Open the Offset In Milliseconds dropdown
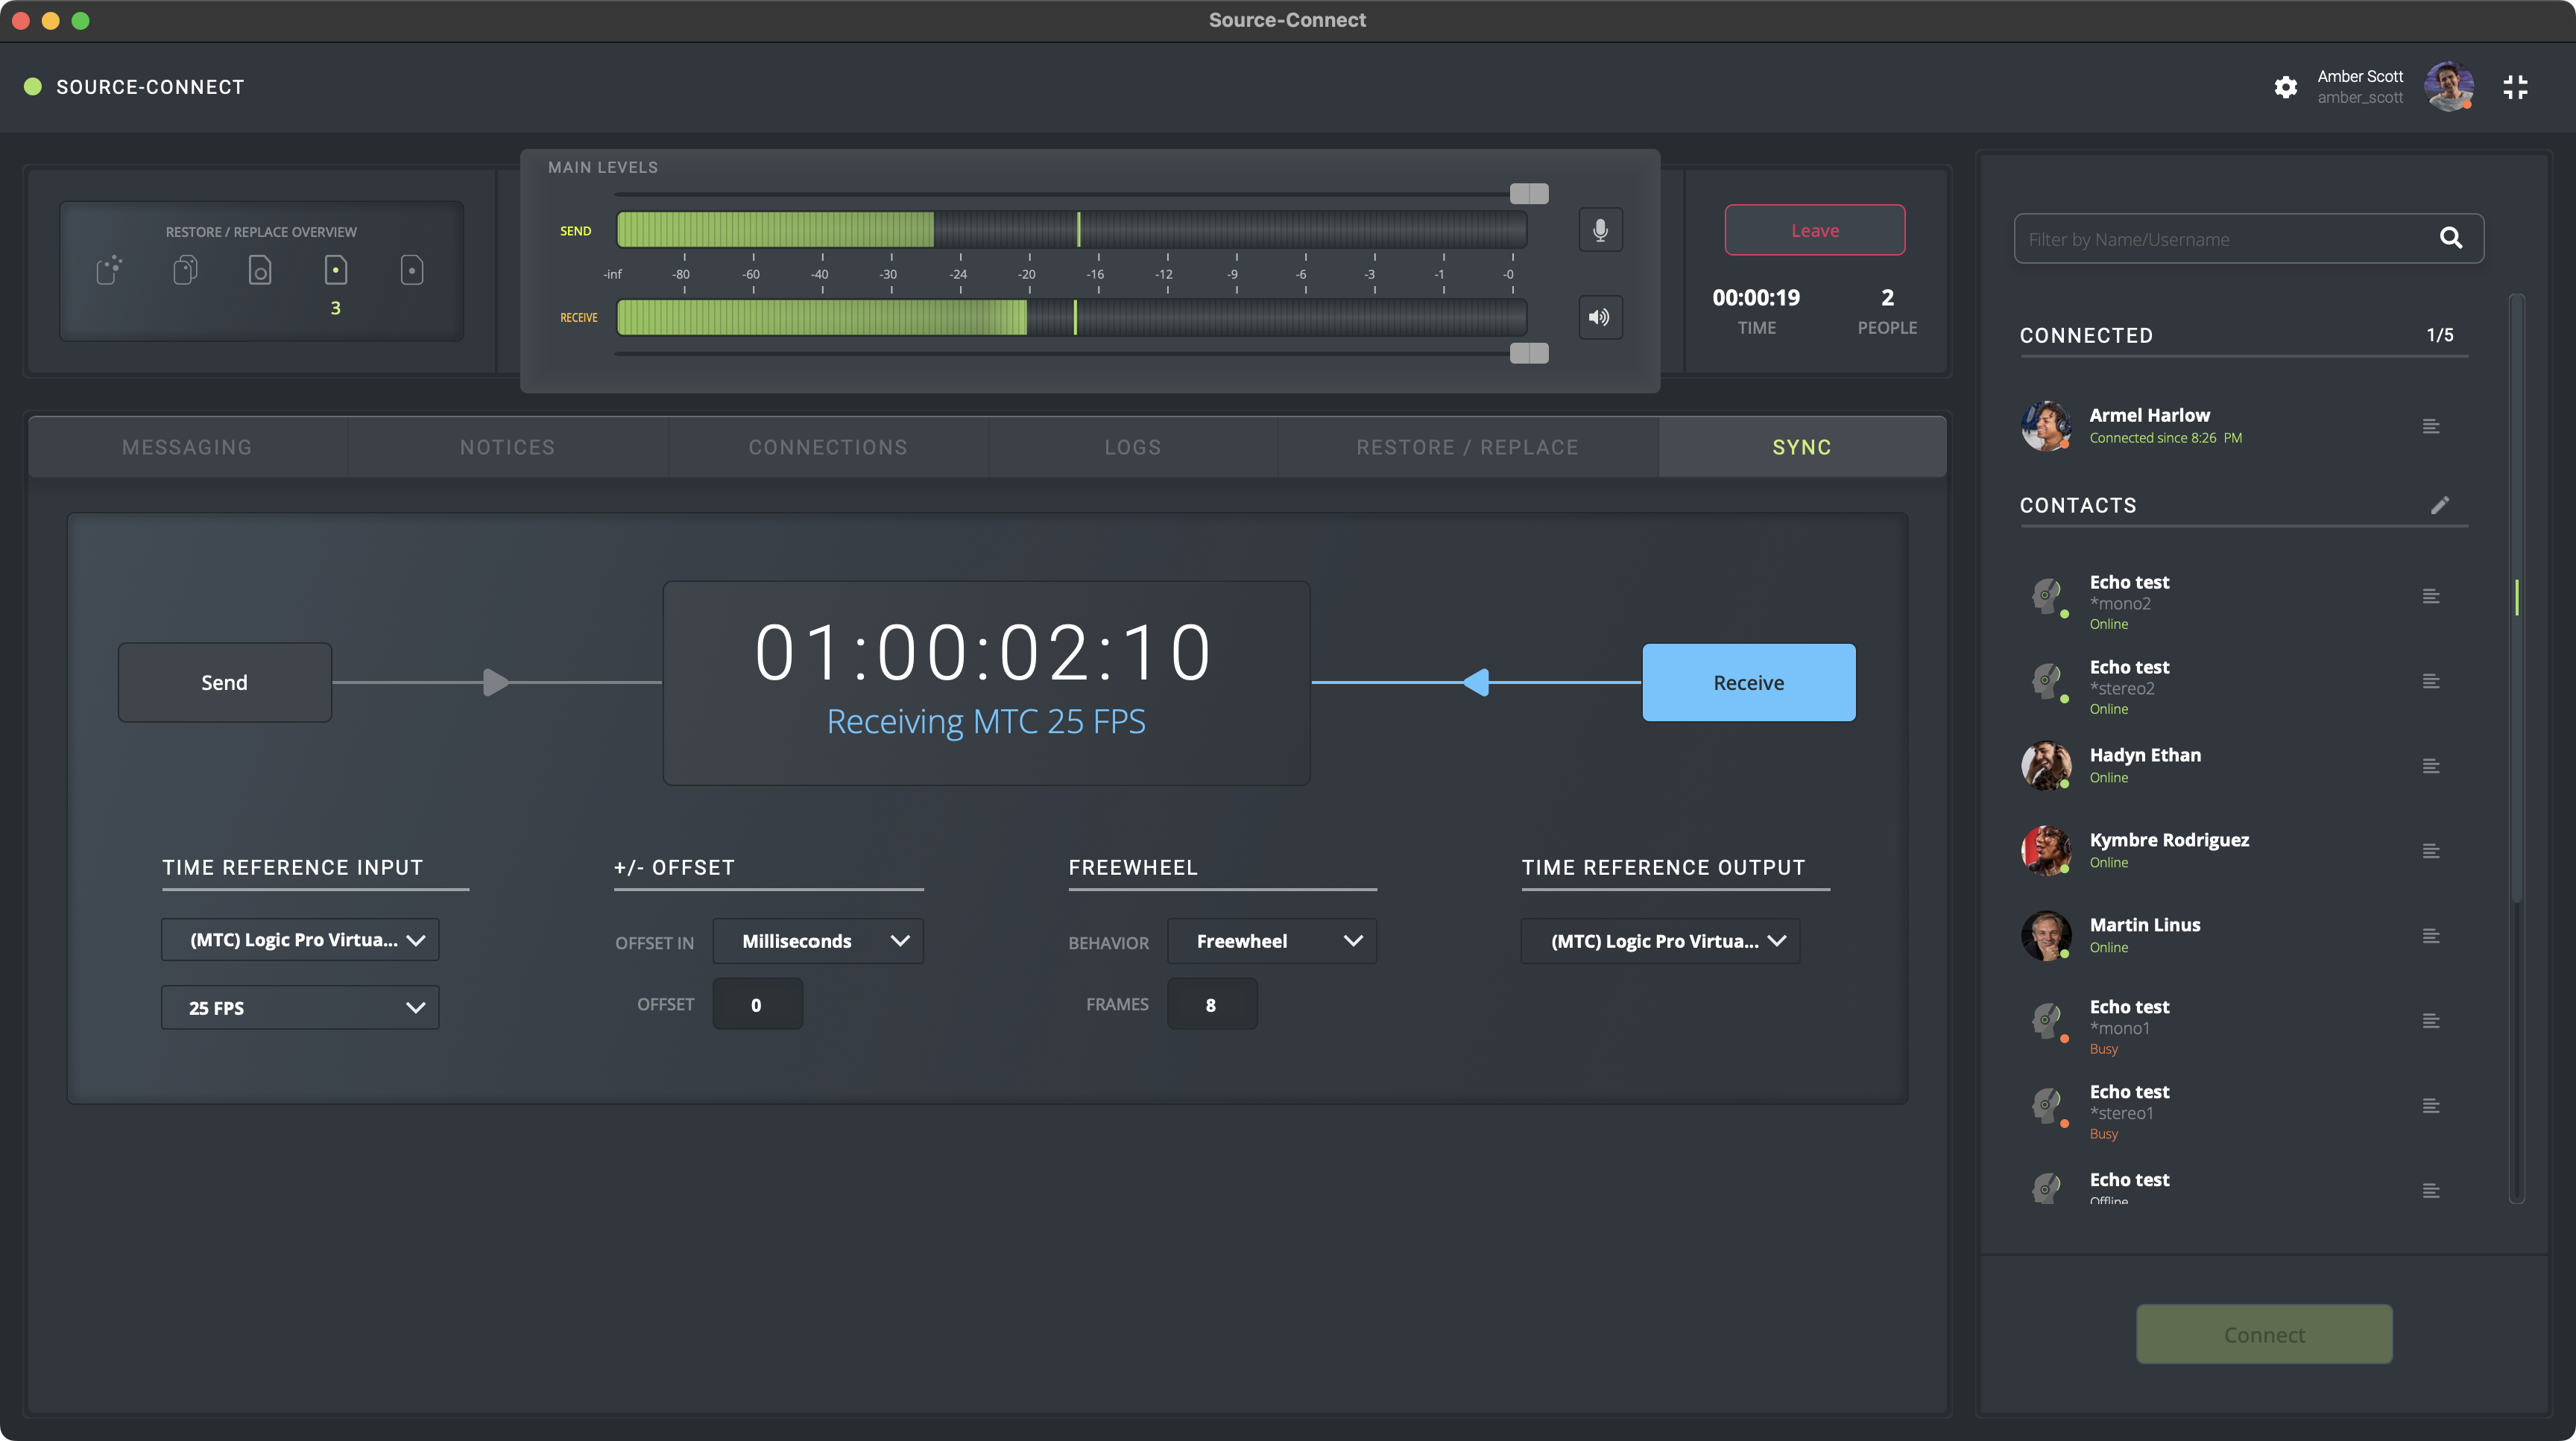 point(818,941)
